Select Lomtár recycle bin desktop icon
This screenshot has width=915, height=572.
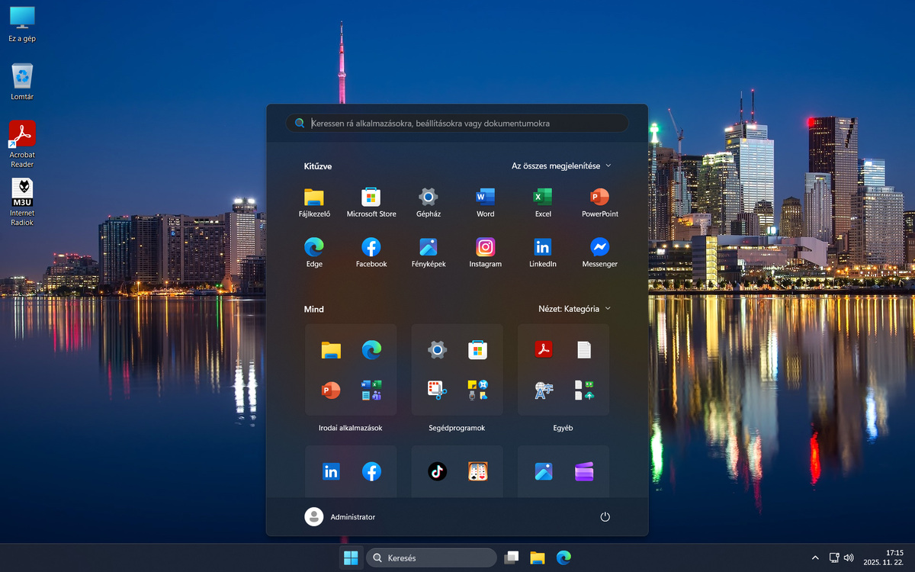pos(22,81)
